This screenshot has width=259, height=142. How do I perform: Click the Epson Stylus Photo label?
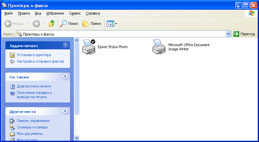click(113, 47)
